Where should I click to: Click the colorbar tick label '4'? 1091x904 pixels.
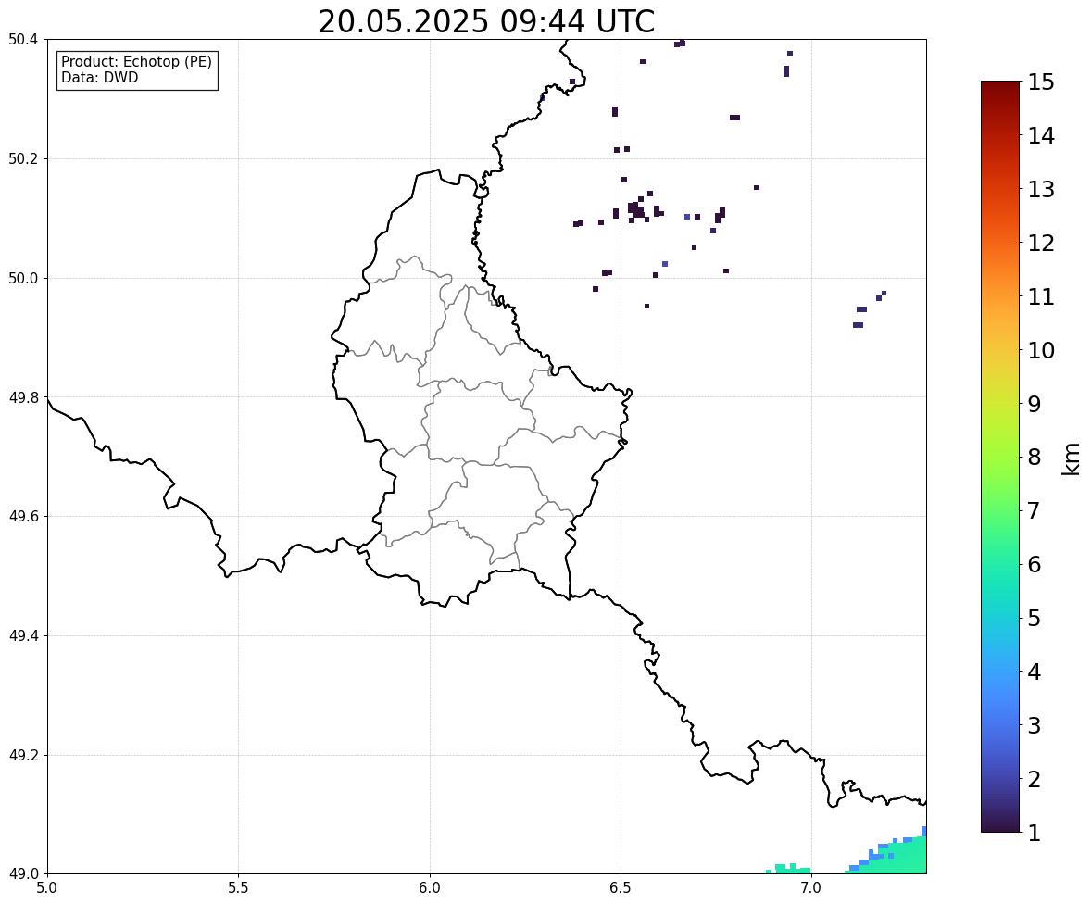[1035, 672]
